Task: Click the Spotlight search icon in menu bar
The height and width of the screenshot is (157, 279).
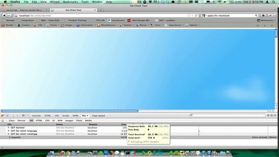Action: tap(273, 2)
